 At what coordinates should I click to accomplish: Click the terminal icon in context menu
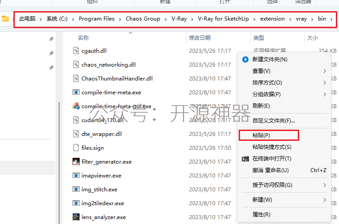click(x=245, y=159)
